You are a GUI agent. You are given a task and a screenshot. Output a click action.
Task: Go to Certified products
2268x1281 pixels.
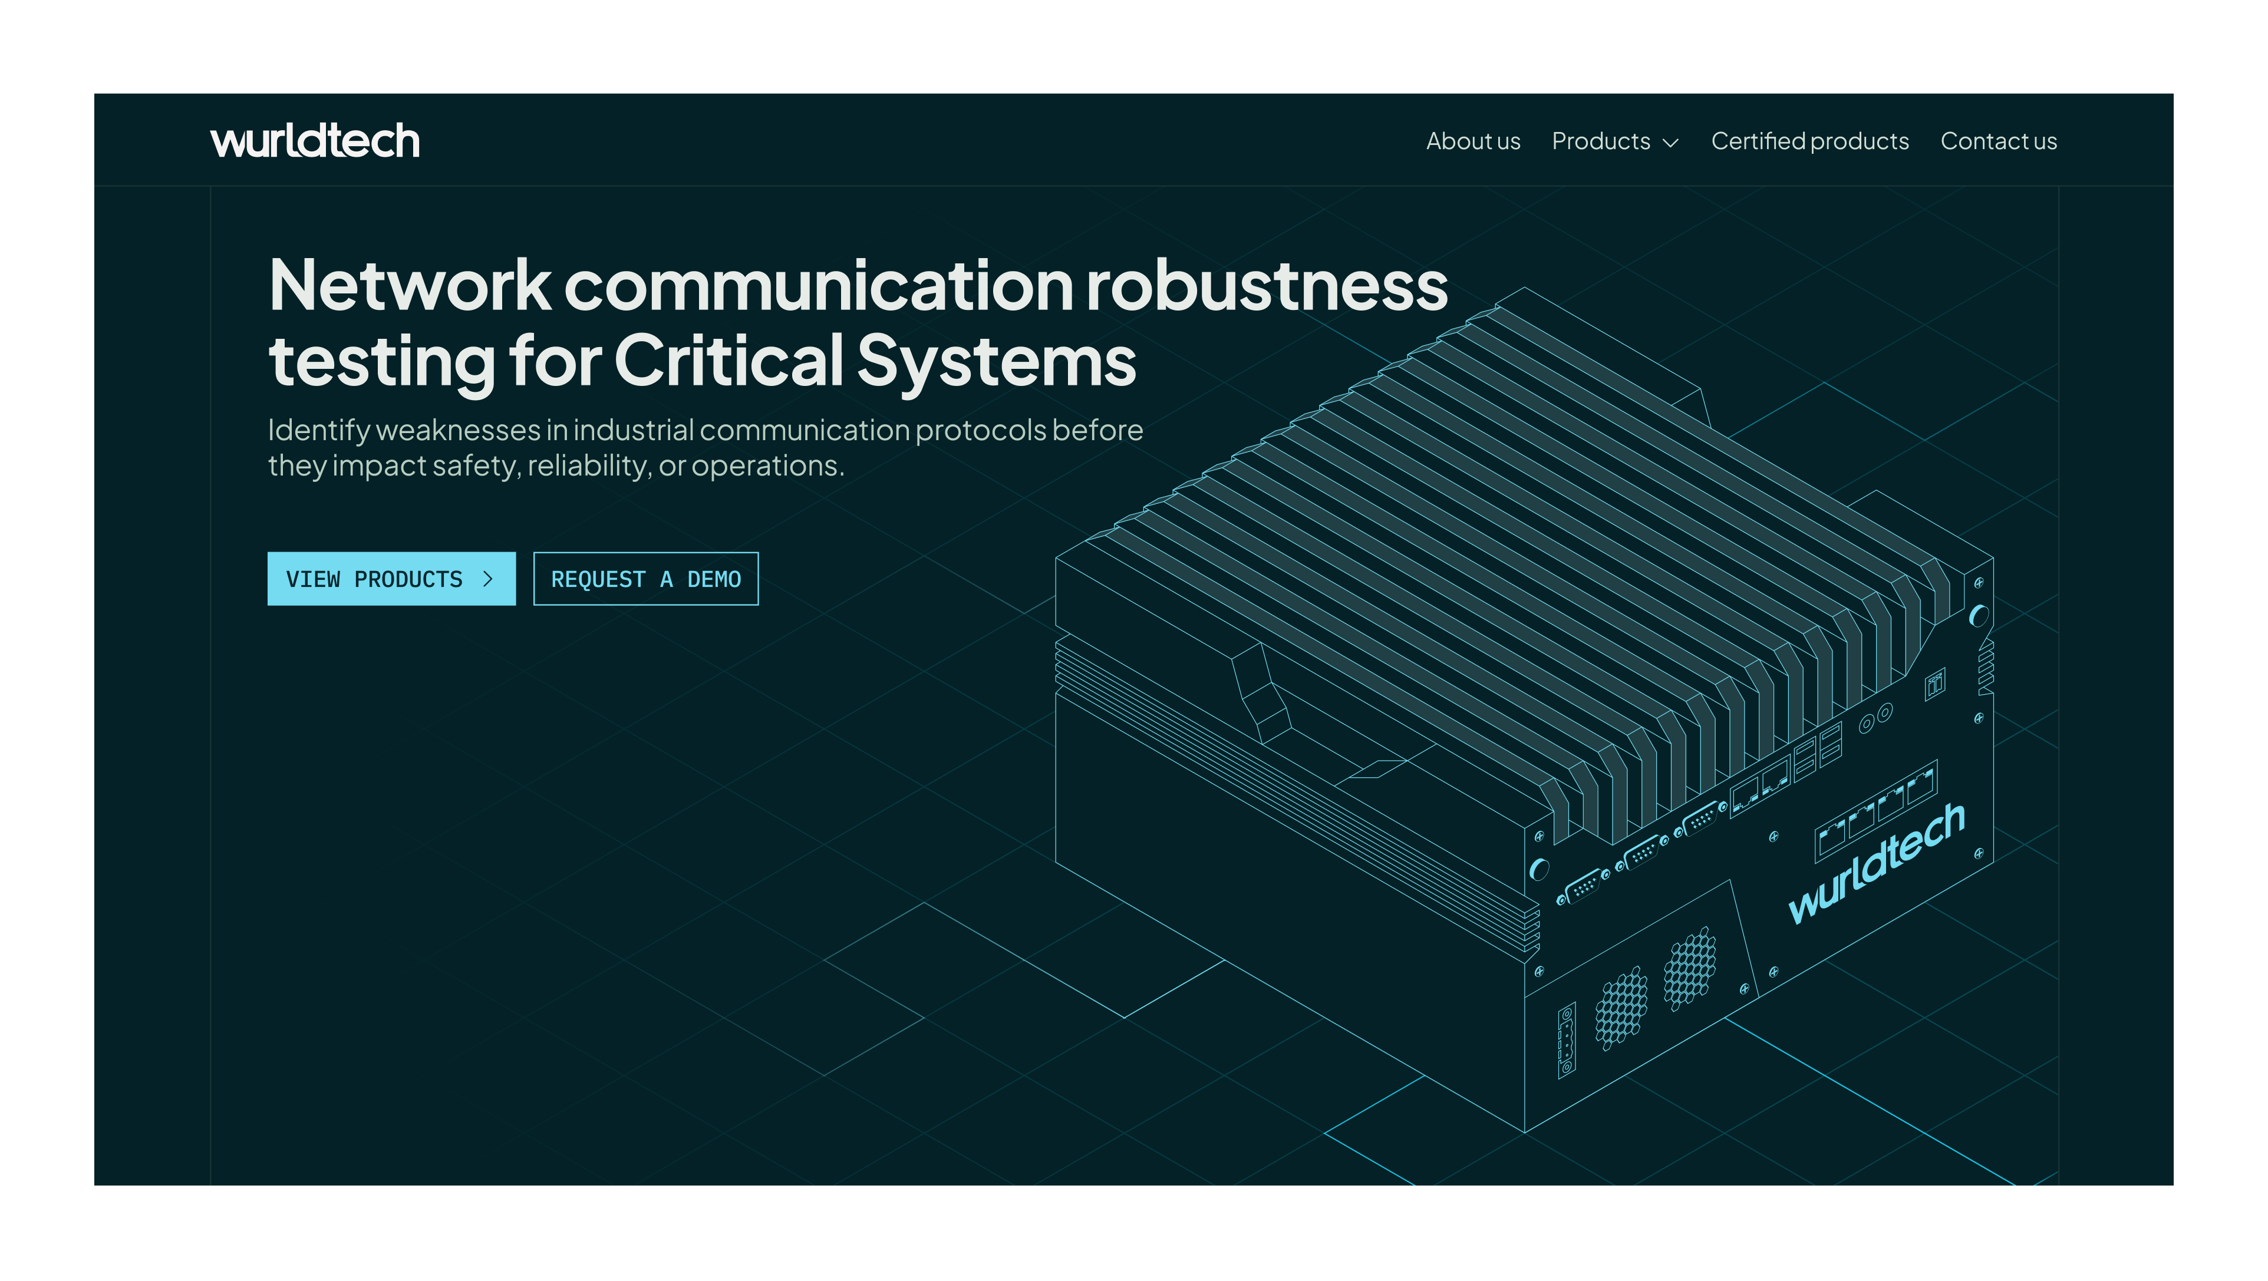pos(1809,141)
